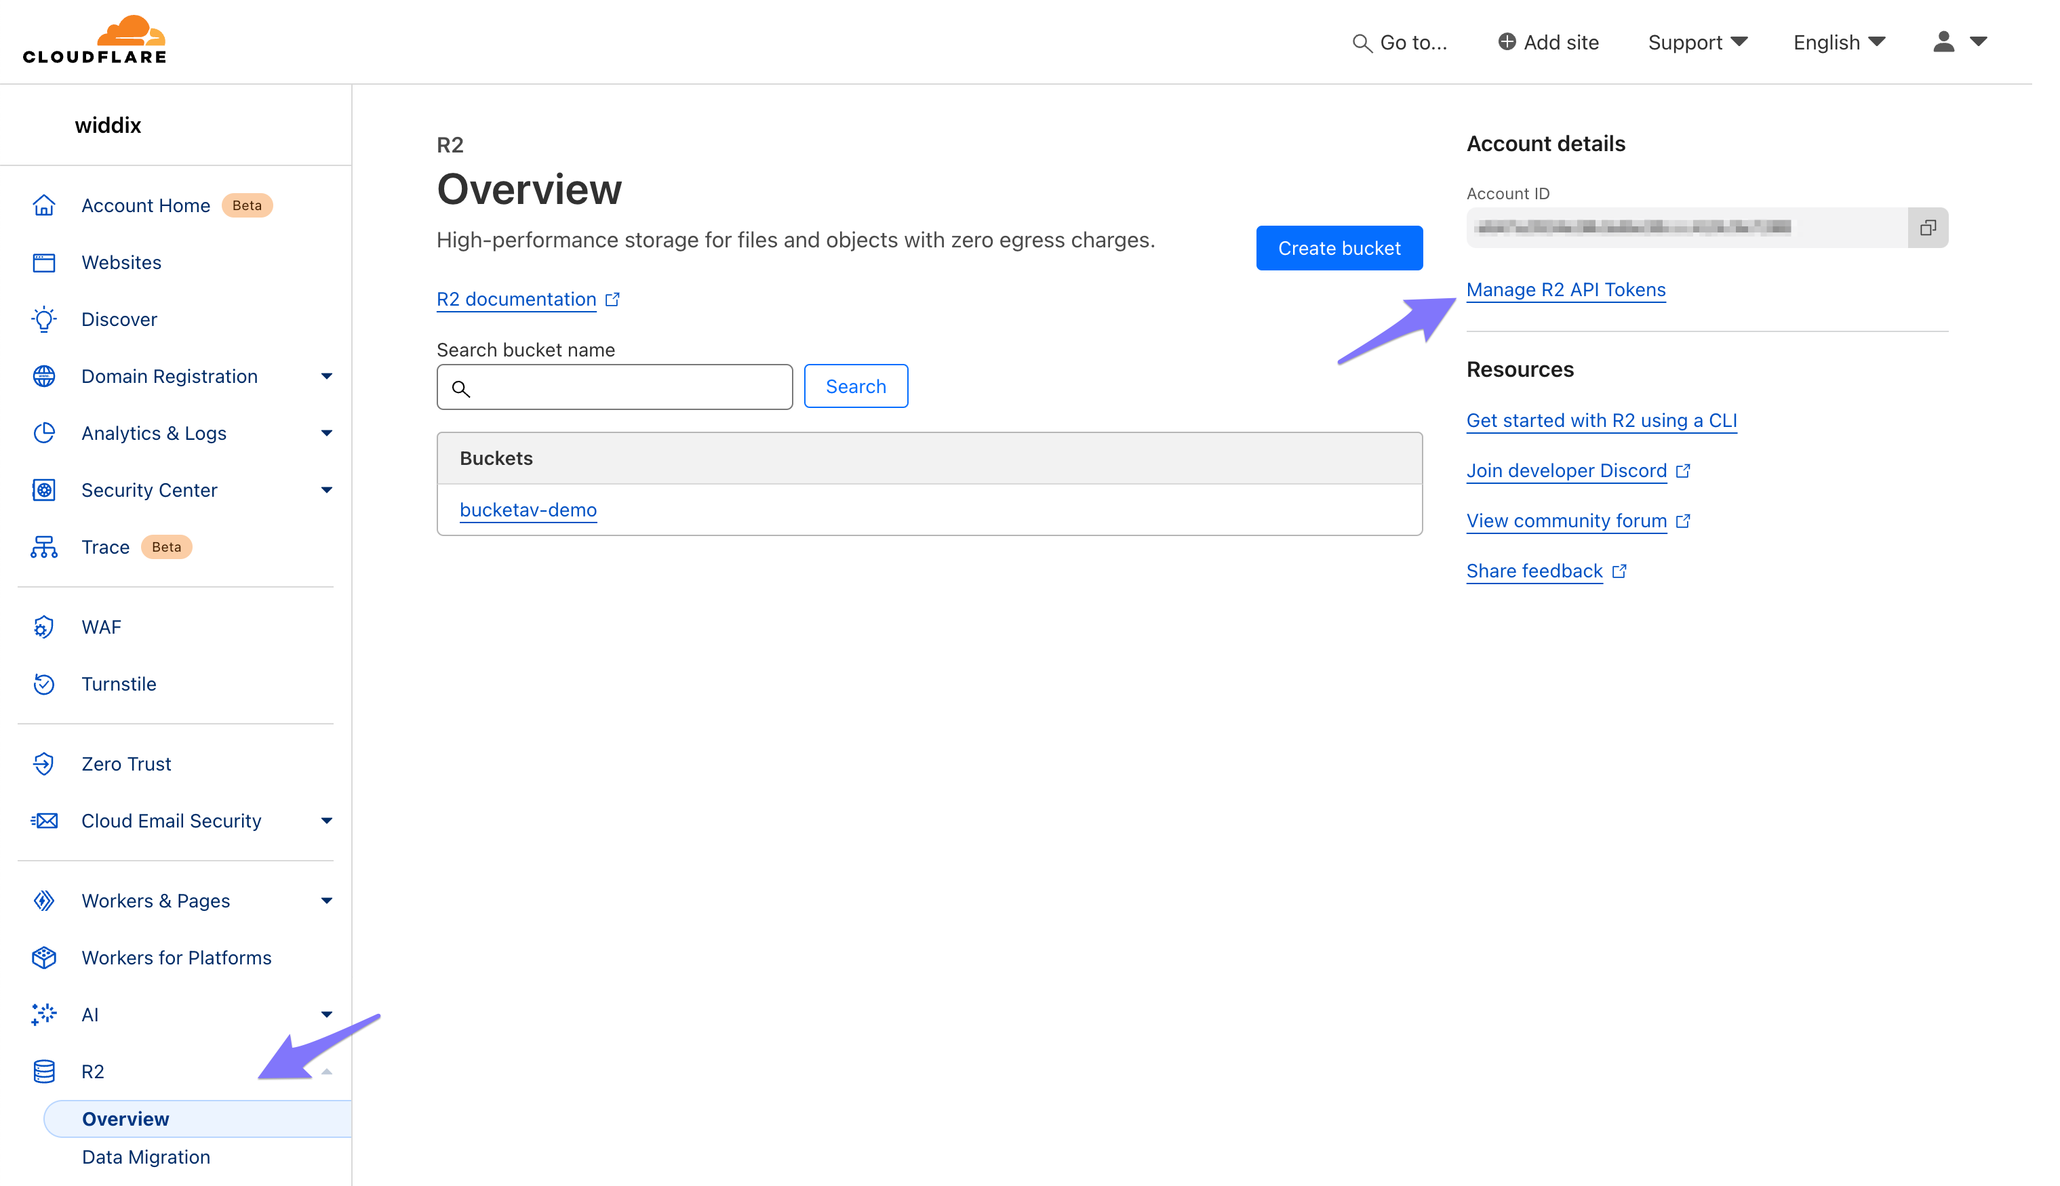Expand the Security Center submenu arrow
Viewport: 2060px width, 1186px height.
pyautogui.click(x=327, y=491)
